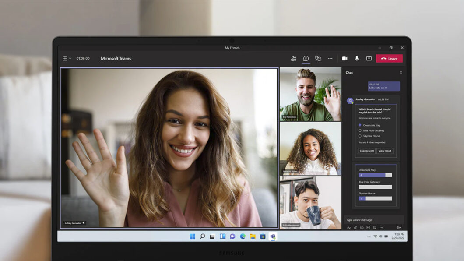The width and height of the screenshot is (464, 261).
Task: Open Microsoft Store from taskbar
Action: (x=263, y=236)
